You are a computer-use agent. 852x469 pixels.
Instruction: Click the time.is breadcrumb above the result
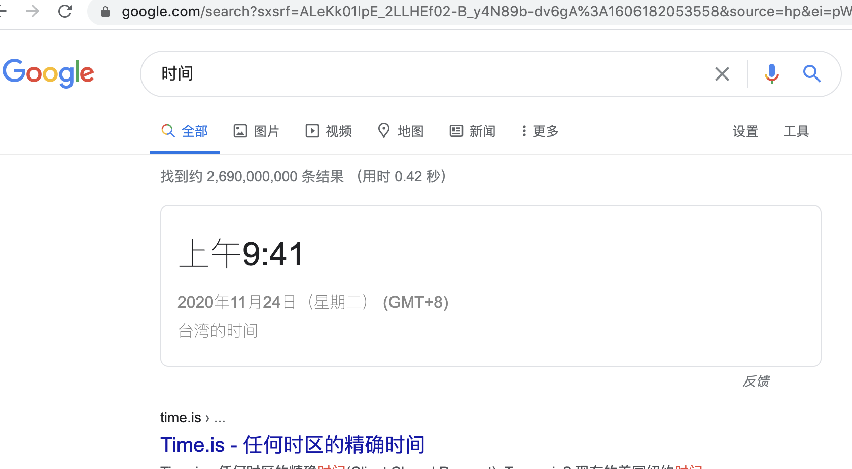193,418
